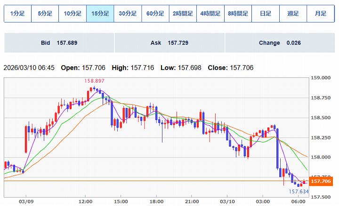The width and height of the screenshot is (339, 206).
Task: Show the daily 日足 chart
Action: (x=265, y=14)
